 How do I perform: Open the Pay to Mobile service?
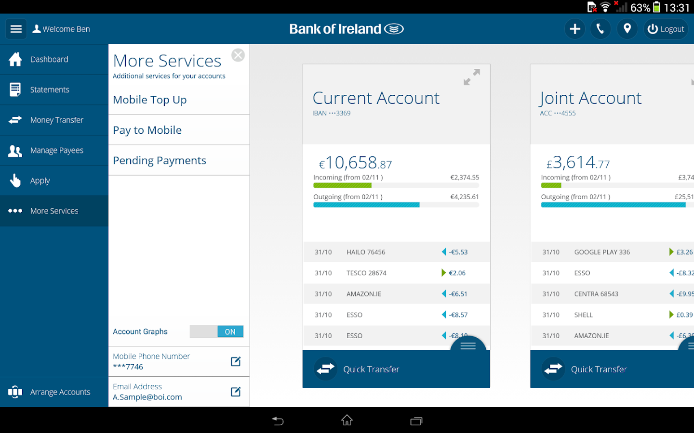(179, 130)
